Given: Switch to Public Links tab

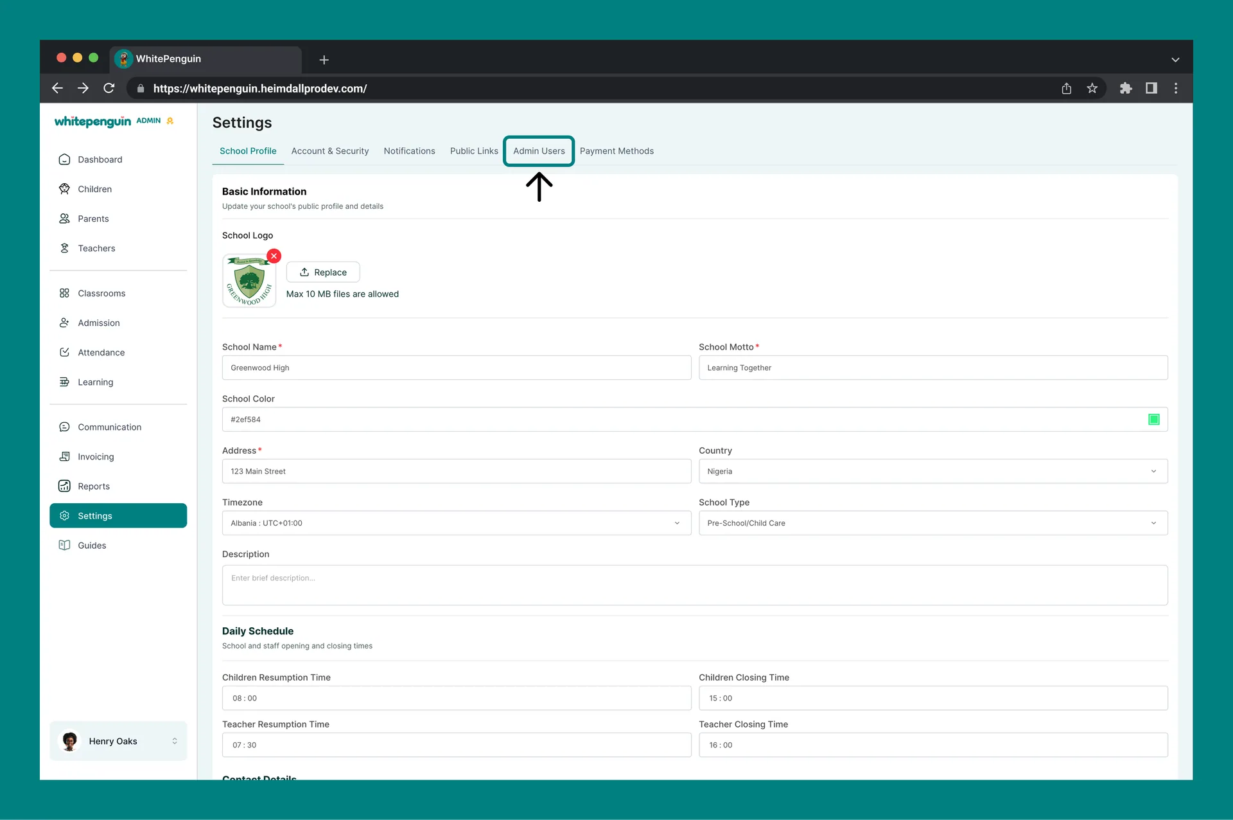Looking at the screenshot, I should [474, 151].
